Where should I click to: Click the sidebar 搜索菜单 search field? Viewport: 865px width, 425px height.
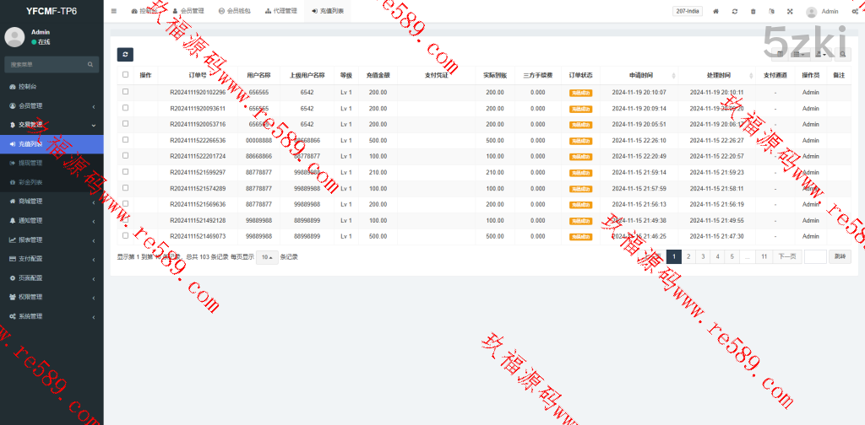click(46, 64)
